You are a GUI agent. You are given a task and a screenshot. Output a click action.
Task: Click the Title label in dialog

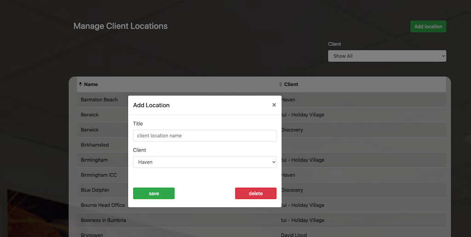138,124
